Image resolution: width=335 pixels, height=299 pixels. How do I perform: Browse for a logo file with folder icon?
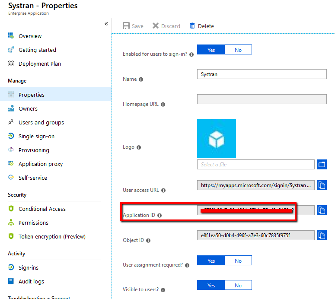pos(322,165)
